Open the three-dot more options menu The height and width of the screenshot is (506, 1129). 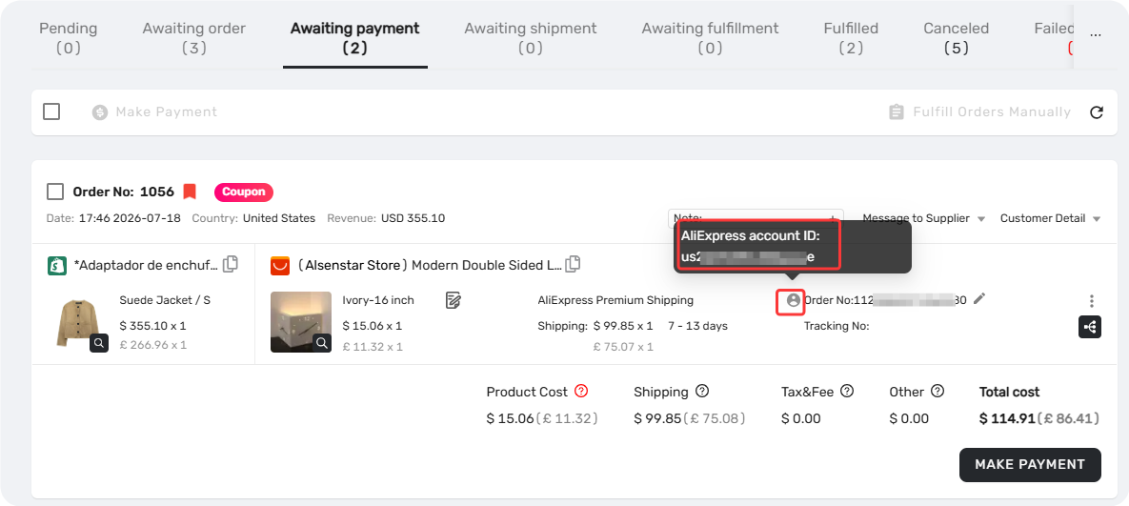point(1092,301)
